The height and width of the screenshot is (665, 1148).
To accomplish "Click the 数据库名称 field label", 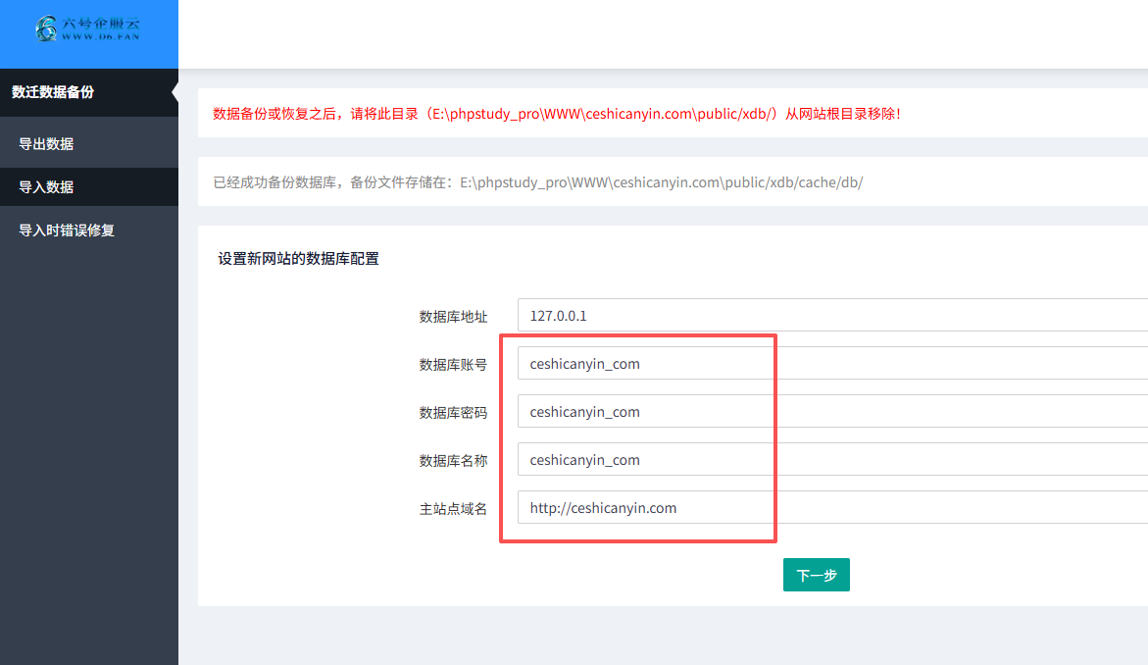I will (453, 461).
